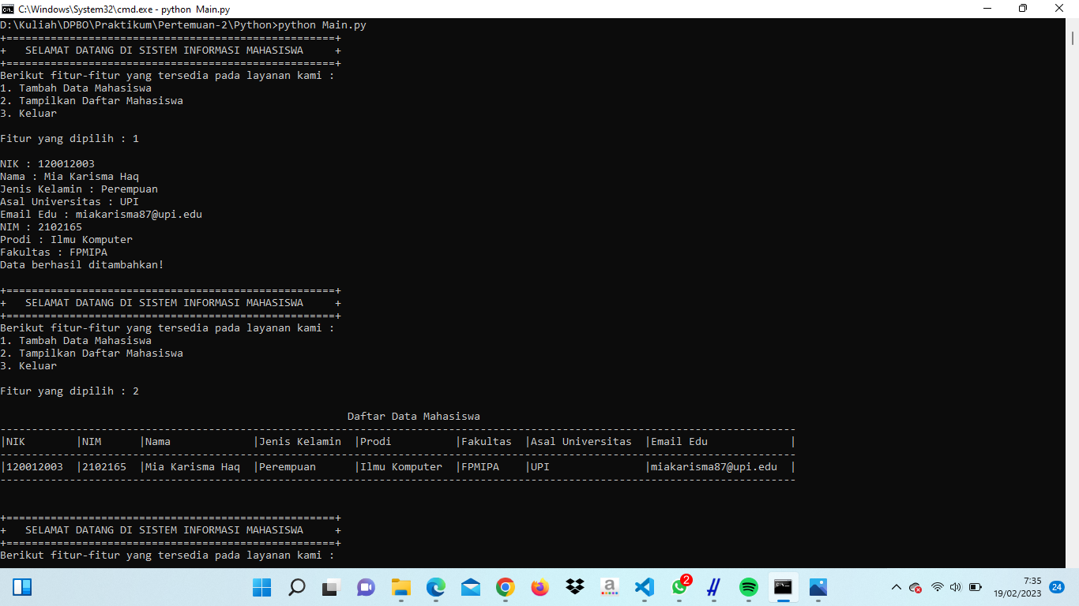The width and height of the screenshot is (1079, 606).
Task: Open Microsoft Teams chat
Action: 367,587
